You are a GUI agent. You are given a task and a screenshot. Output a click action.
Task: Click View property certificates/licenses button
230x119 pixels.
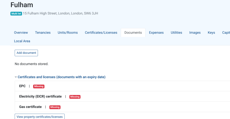[40, 117]
